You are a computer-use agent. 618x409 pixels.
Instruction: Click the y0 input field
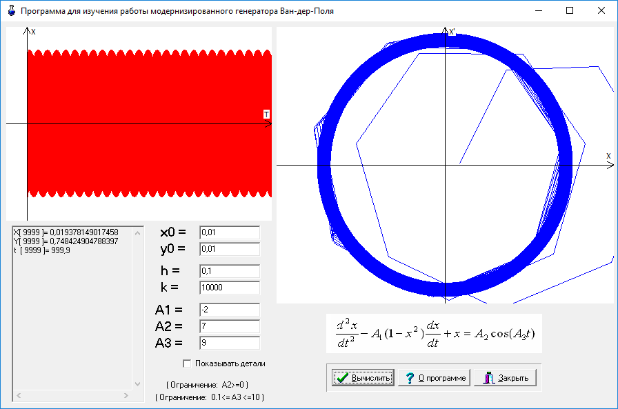click(x=230, y=249)
